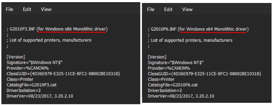
Task: Click the DriverVer line in left window
Action: 40,96
